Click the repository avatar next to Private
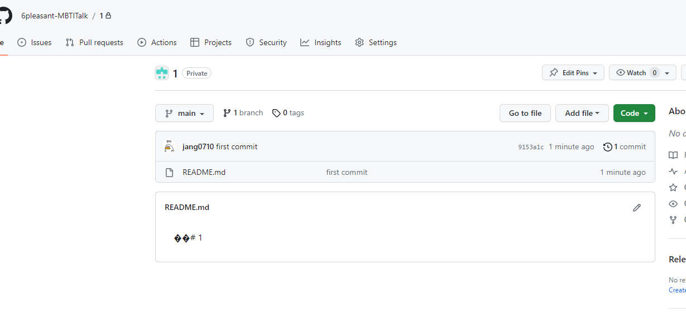The image size is (686, 323). click(162, 73)
